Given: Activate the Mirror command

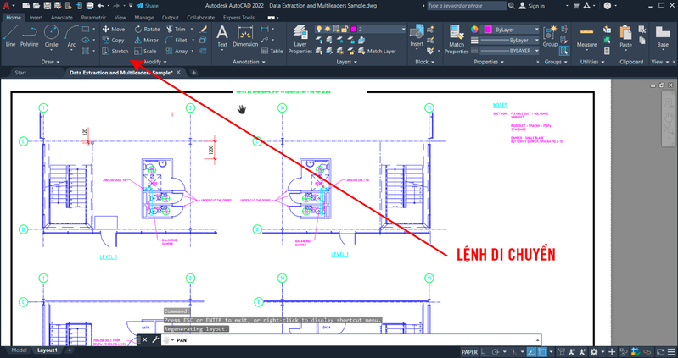Looking at the screenshot, I should tap(146, 40).
